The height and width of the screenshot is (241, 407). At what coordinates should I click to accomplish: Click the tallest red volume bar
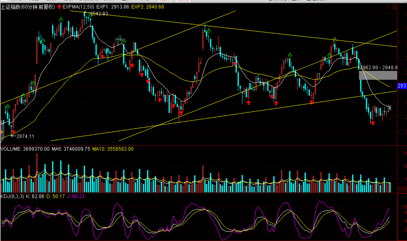[x=37, y=173]
